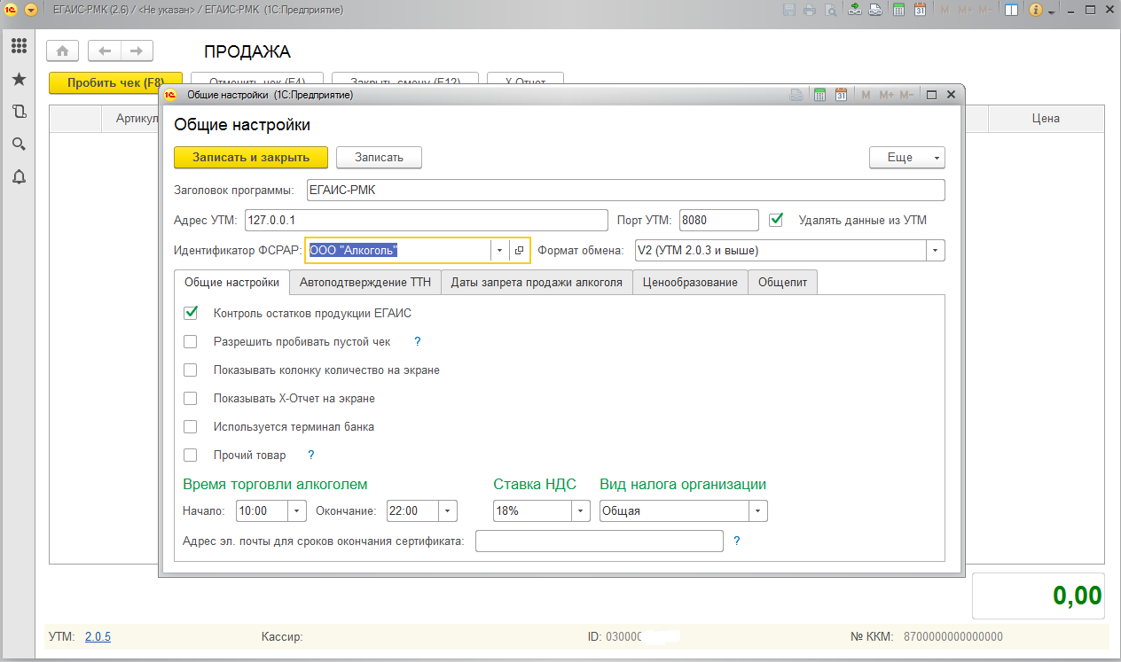The width and height of the screenshot is (1121, 662).
Task: Open the 'Формат обмена' dropdown list
Action: coord(935,251)
